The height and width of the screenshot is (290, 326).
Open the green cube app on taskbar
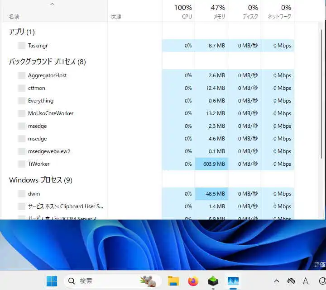tap(213, 281)
